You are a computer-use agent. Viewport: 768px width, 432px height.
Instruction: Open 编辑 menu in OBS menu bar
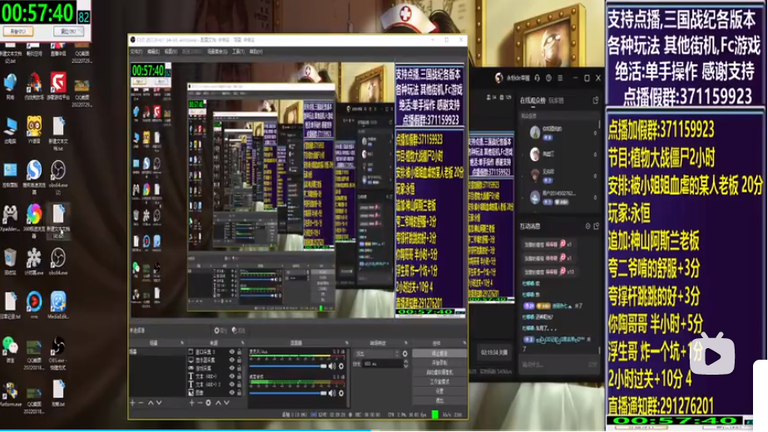153,52
